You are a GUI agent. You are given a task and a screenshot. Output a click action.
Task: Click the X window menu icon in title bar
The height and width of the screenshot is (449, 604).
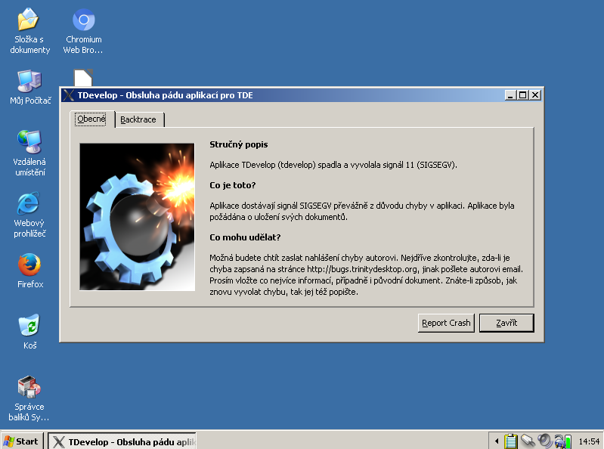click(69, 95)
